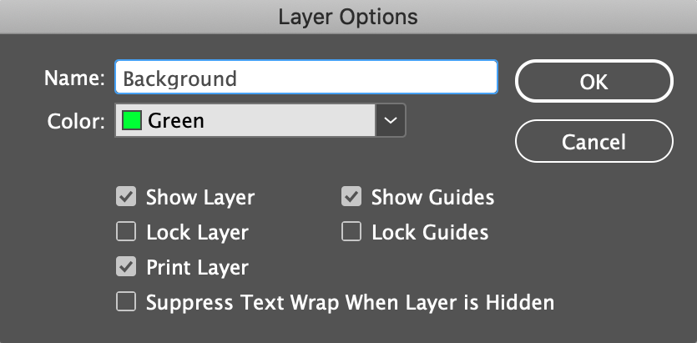
Task: Uncheck the Show Layer checkbox
Action: 126,197
